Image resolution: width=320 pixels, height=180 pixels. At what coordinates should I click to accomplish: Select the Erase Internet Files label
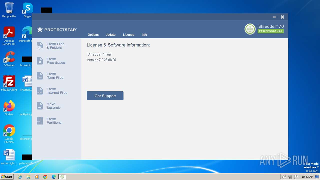[x=57, y=91]
